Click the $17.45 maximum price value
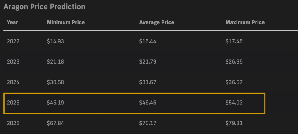This screenshot has height=134, width=298. [234, 41]
